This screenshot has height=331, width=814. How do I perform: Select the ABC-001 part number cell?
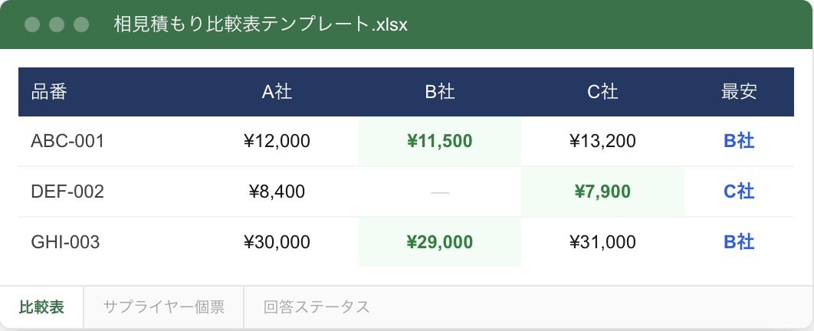(x=67, y=141)
